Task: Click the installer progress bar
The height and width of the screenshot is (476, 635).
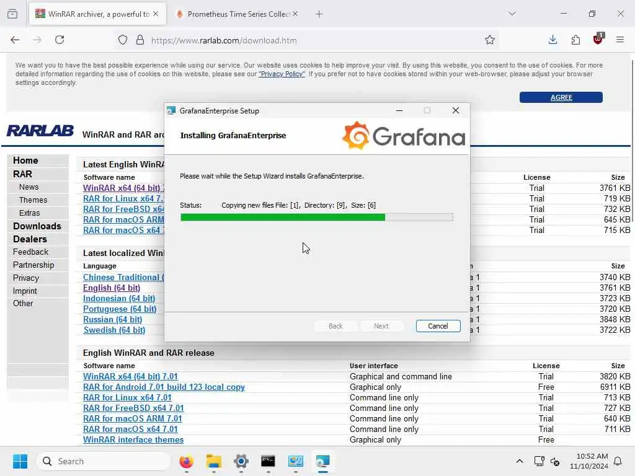Action: coord(317,218)
